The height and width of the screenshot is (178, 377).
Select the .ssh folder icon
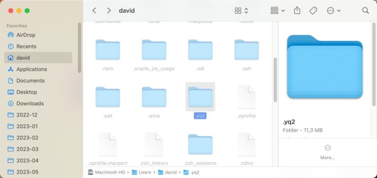[246, 50]
